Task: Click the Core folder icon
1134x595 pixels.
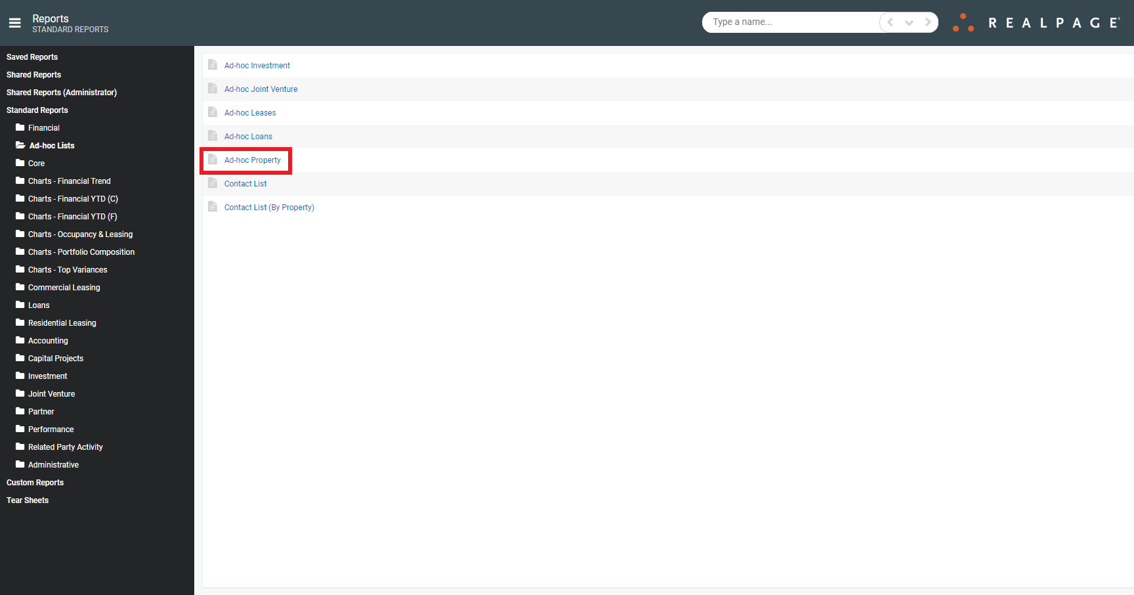Action: pyautogui.click(x=20, y=163)
